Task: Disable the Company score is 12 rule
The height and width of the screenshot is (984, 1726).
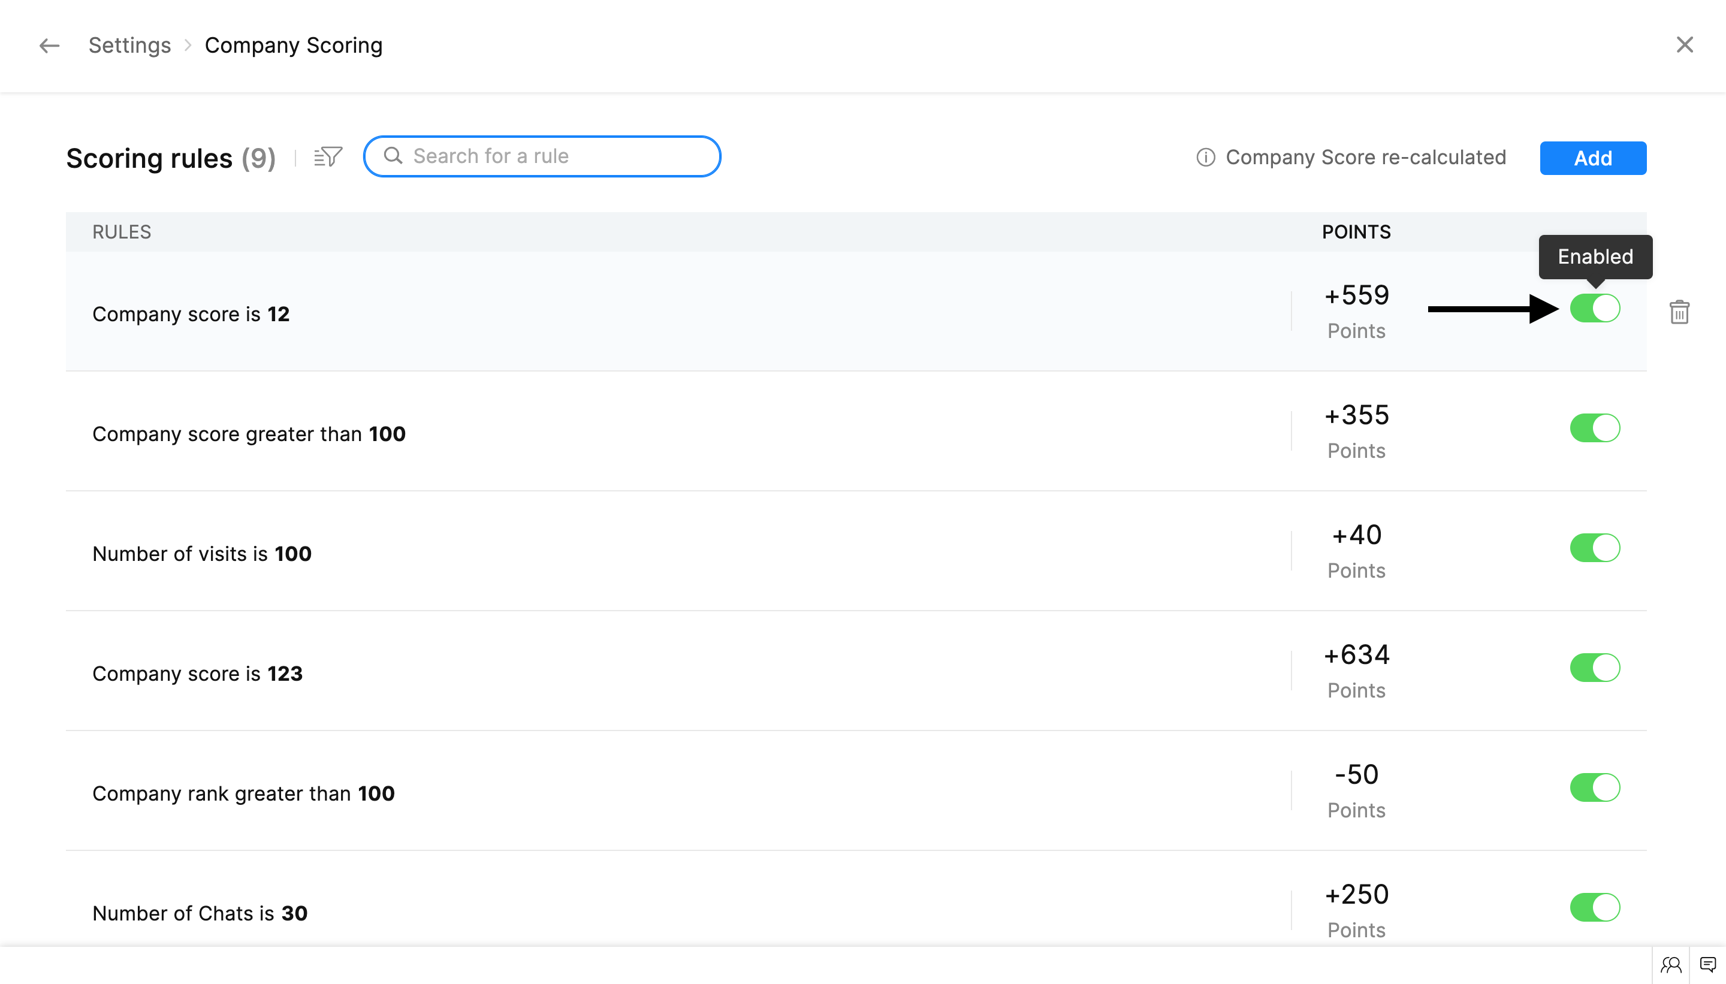Action: [1594, 308]
